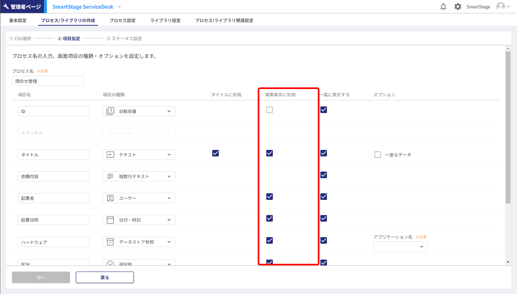The height and width of the screenshot is (294, 517).
Task: Click the notification bell icon
Action: 443,7
